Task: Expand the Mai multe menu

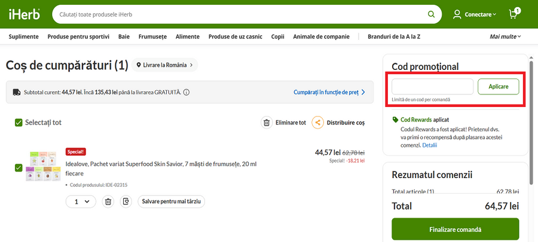Action: click(x=505, y=36)
